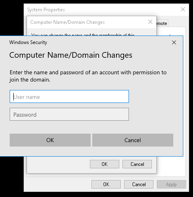193x197 pixels.
Task: Click the greyed Apply button
Action: (x=171, y=184)
